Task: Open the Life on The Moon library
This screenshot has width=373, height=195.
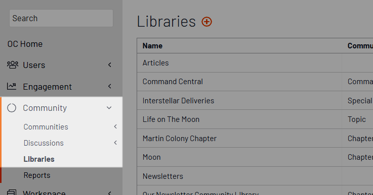Action: click(x=171, y=119)
